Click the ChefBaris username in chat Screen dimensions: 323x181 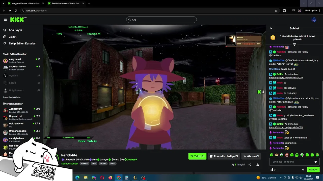point(275,69)
